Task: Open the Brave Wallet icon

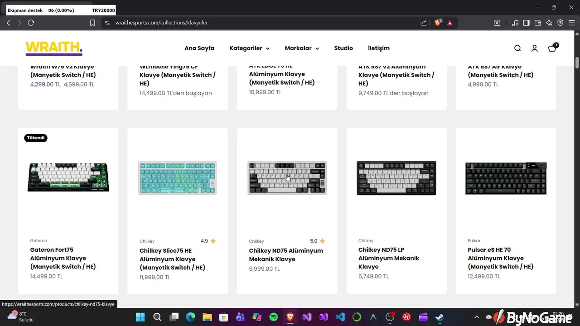Action: 538,23
